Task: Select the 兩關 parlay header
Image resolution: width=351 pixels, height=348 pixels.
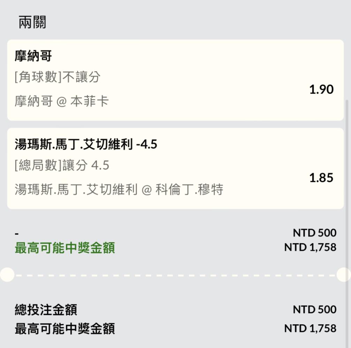Action: click(32, 22)
